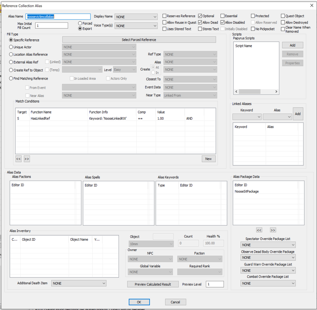Check Allow Reuse in Quest
Screen dimensions: 317x310
(165, 22)
